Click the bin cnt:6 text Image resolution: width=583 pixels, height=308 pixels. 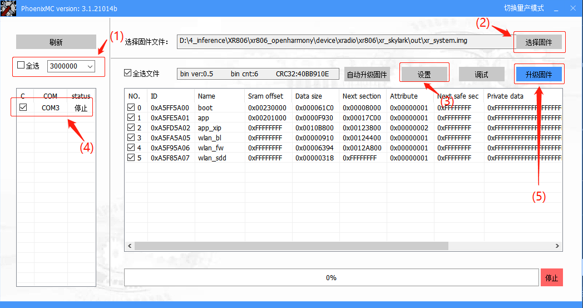[244, 74]
